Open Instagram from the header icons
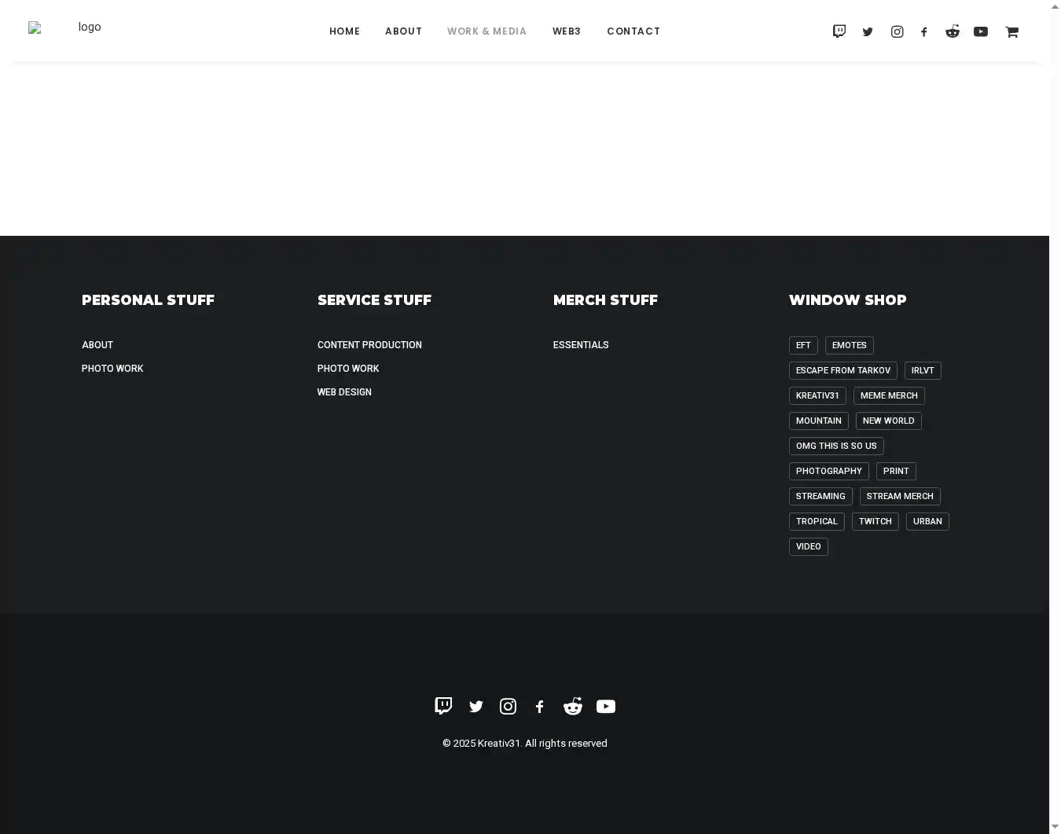Screen dimensions: 1061x834 coord(897,32)
